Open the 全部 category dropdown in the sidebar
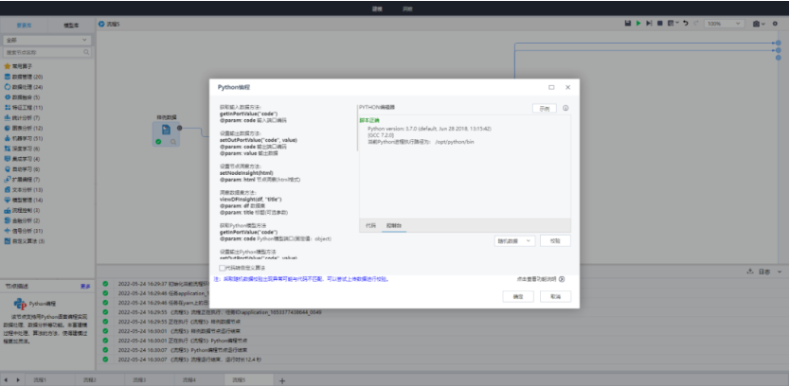Viewport: 790px width, 386px height. [x=47, y=41]
